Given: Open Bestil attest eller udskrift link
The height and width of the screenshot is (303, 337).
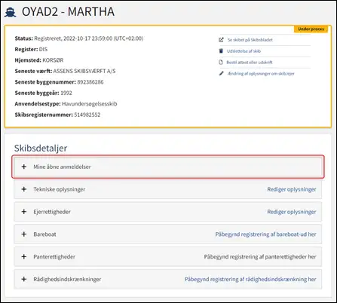Looking at the screenshot, I should coord(250,62).
